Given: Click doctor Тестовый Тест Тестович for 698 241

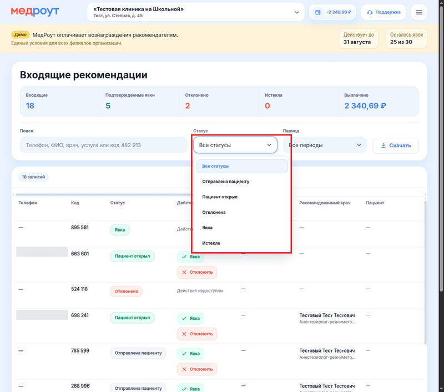Looking at the screenshot, I should (x=327, y=315).
